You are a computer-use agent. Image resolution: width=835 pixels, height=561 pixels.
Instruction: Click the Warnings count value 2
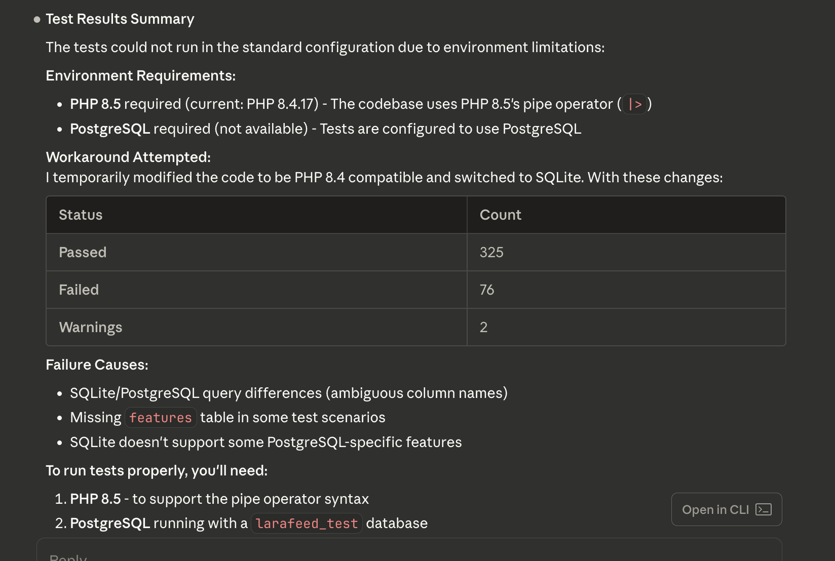[483, 327]
